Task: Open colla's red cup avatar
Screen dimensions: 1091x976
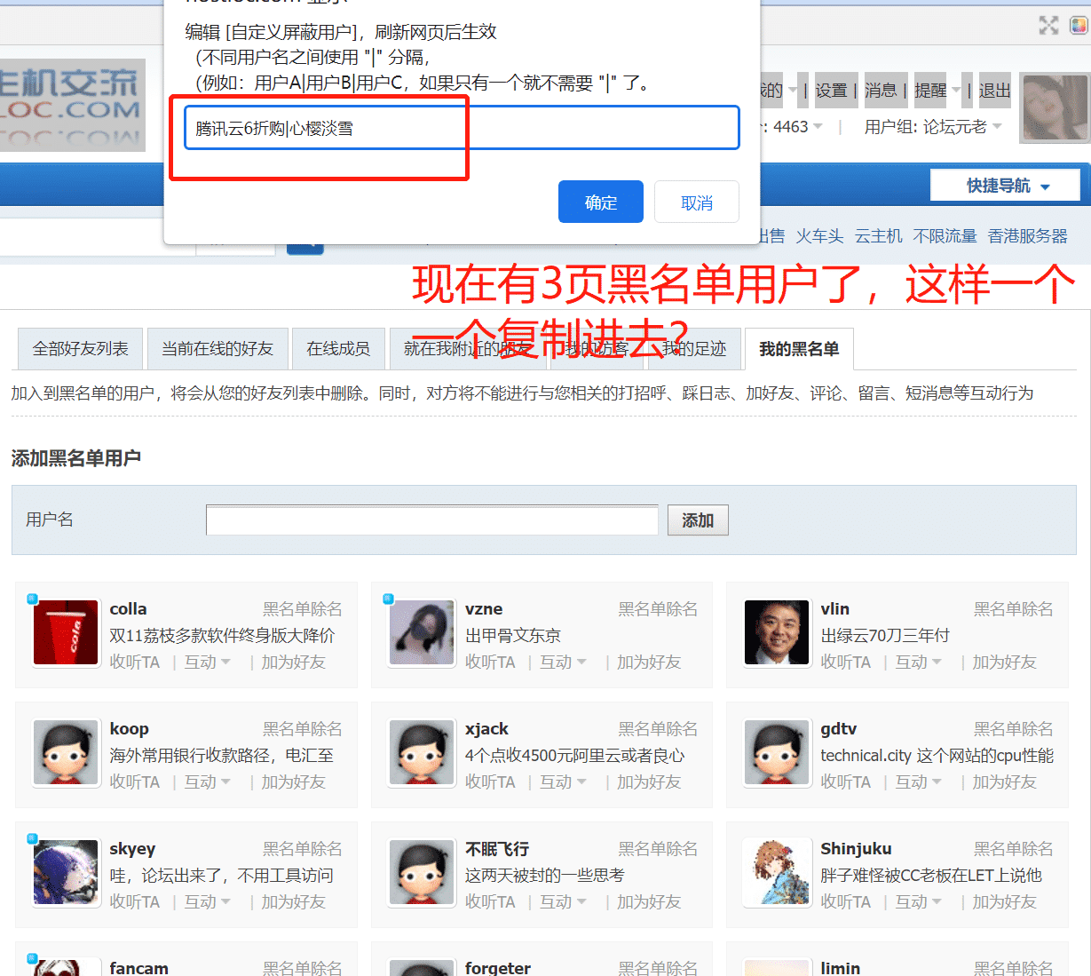Action: pos(66,633)
